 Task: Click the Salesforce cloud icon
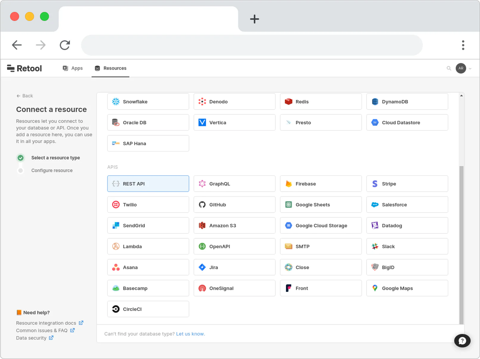[375, 205]
